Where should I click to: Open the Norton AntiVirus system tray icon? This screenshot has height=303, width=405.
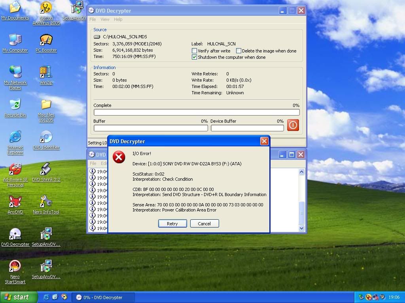(x=369, y=297)
